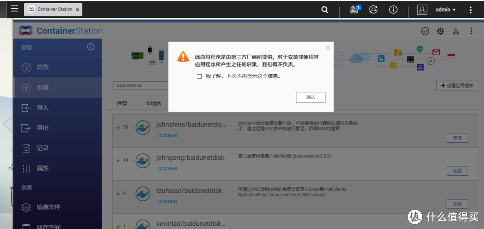The height and width of the screenshot is (229, 484).
Task: Open the top bar more options dots
Action: point(471,10)
